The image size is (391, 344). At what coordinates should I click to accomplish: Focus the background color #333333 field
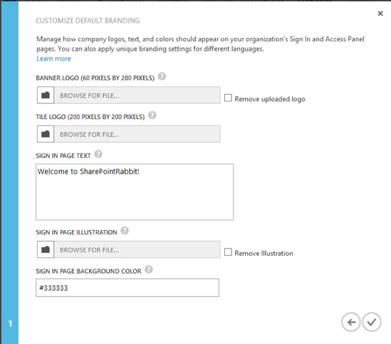click(128, 287)
